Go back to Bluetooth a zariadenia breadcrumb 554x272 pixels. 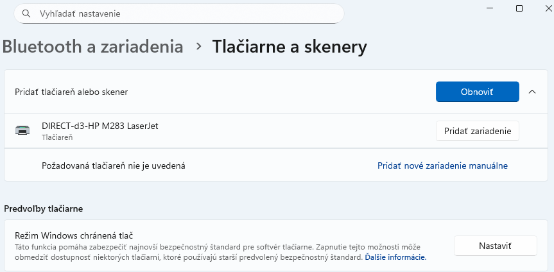pos(93,47)
